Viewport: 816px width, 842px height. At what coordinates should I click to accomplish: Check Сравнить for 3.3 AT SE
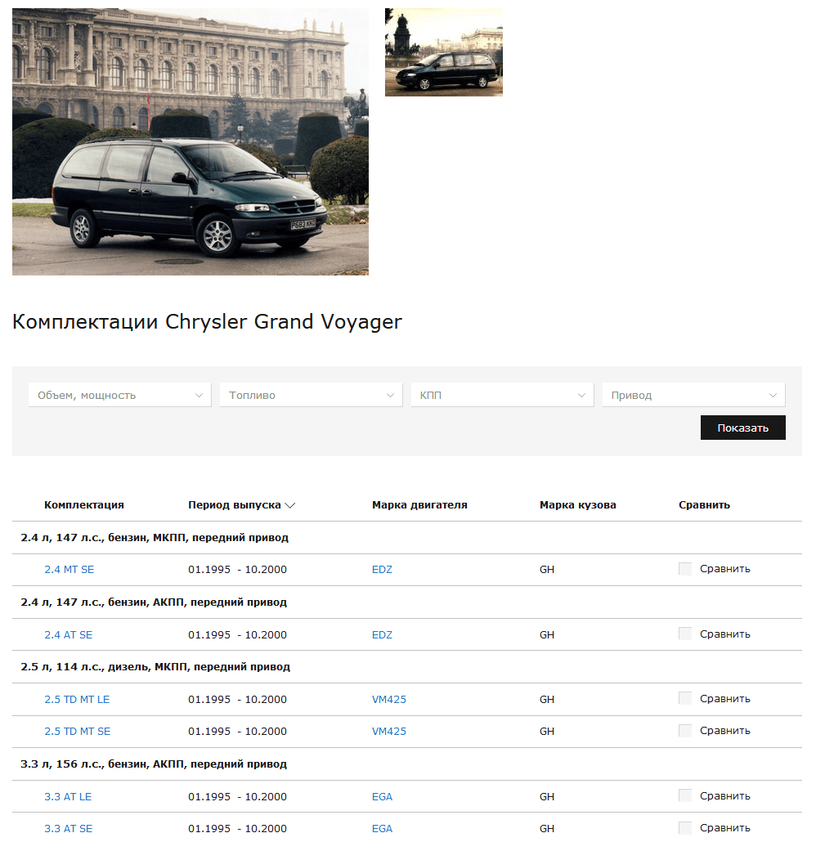[x=685, y=827]
